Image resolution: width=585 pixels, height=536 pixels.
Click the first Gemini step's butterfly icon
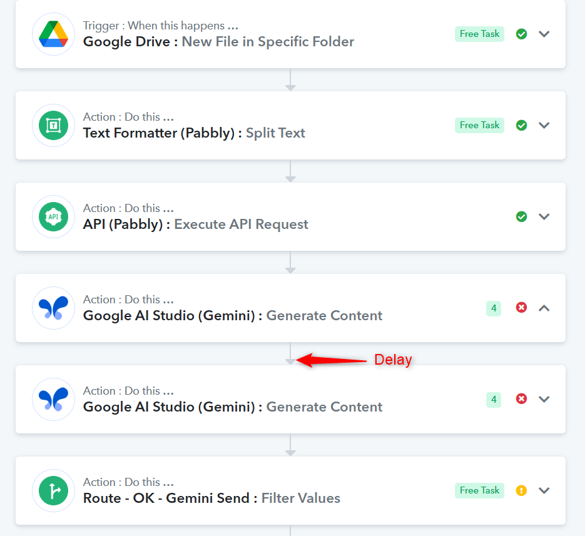pyautogui.click(x=53, y=308)
